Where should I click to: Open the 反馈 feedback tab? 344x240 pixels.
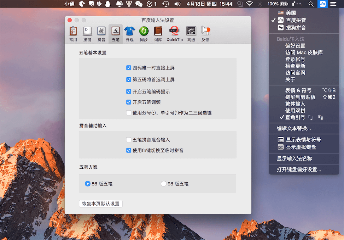pyautogui.click(x=205, y=34)
